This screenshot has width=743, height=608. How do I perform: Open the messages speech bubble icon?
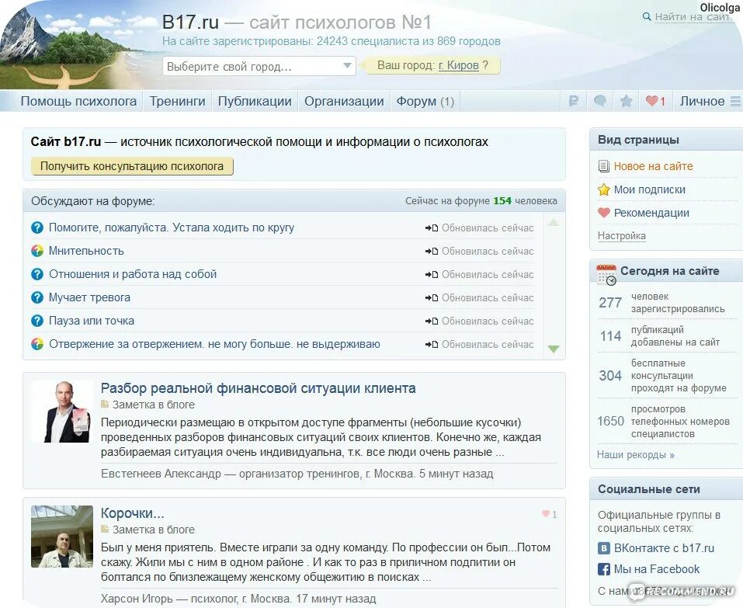pos(600,101)
